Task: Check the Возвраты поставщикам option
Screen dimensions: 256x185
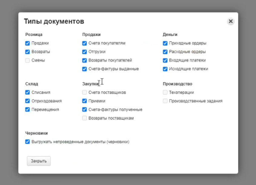Action: coord(85,118)
